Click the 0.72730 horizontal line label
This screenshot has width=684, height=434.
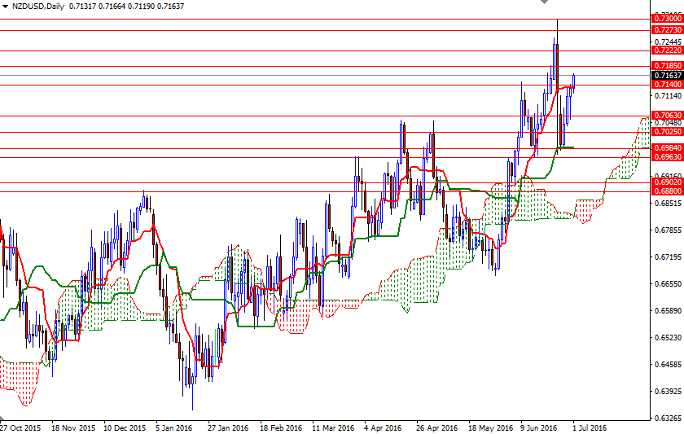pos(667,30)
